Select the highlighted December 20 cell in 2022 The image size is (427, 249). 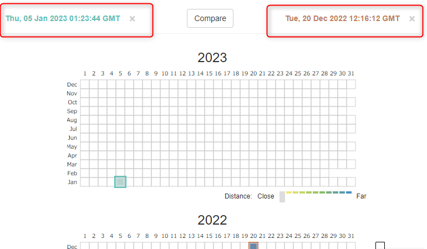point(253,246)
